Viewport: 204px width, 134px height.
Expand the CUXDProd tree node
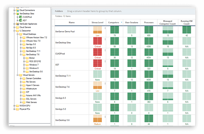click(x=18, y=17)
